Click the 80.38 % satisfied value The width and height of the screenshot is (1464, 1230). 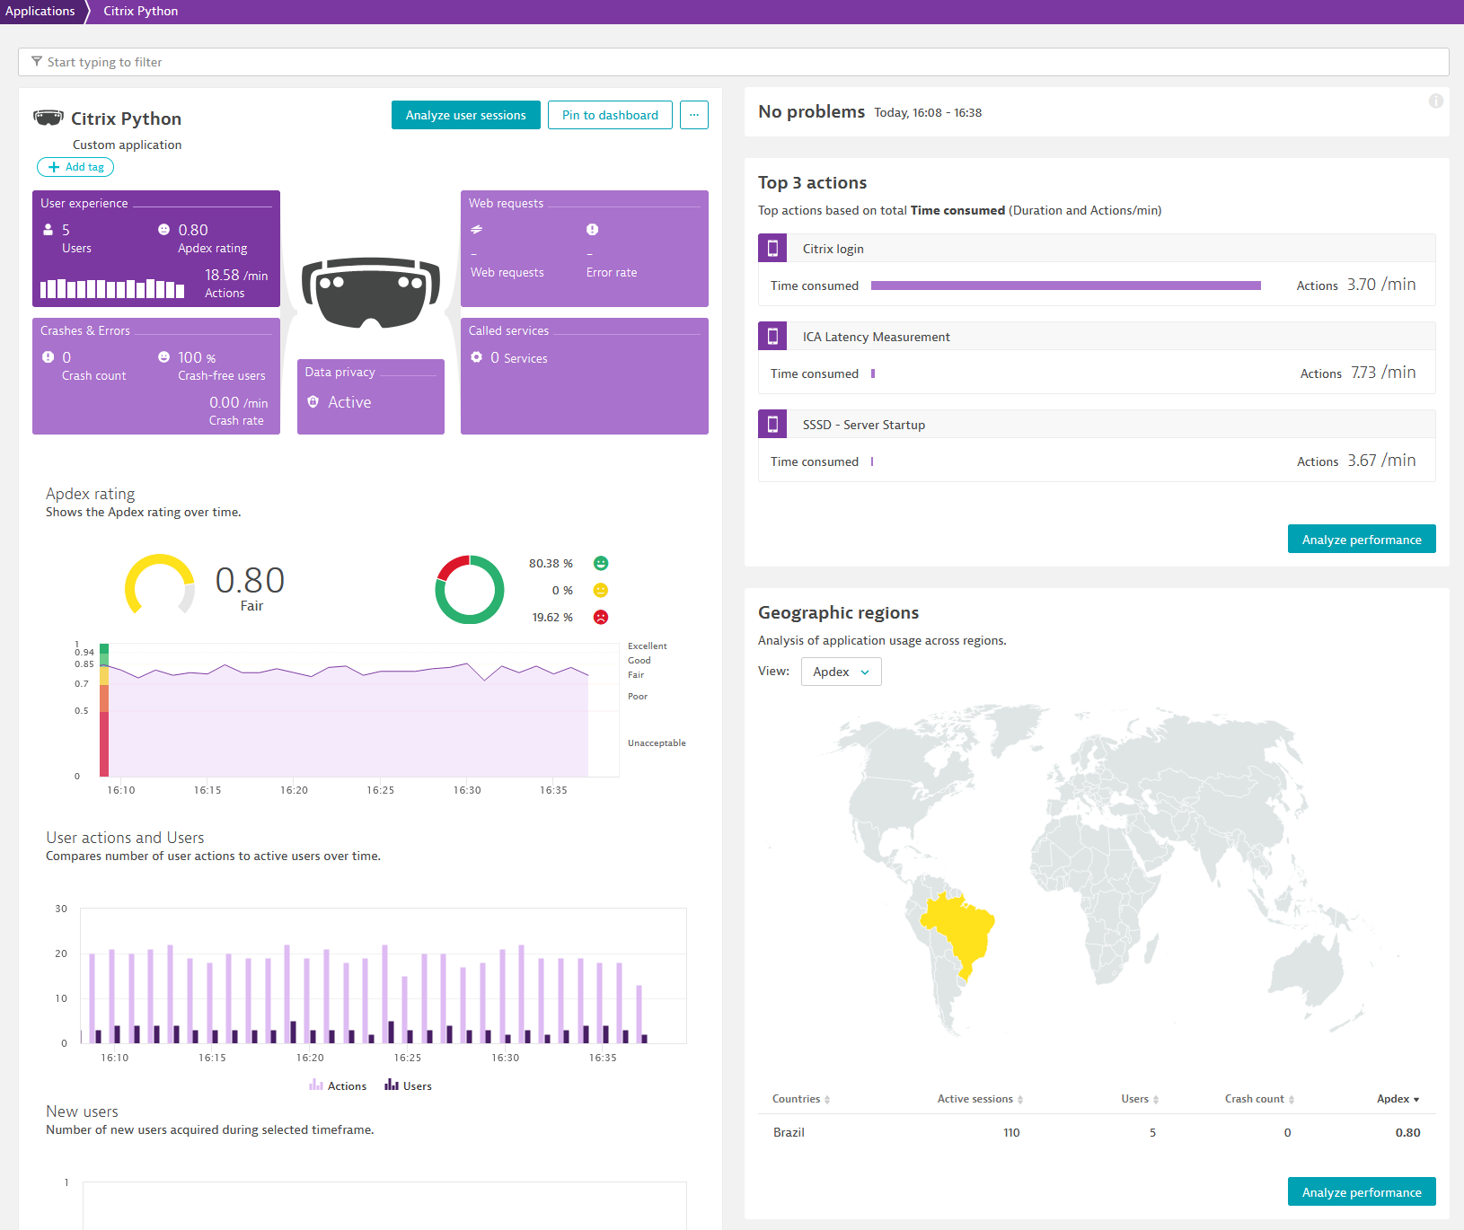(x=551, y=563)
